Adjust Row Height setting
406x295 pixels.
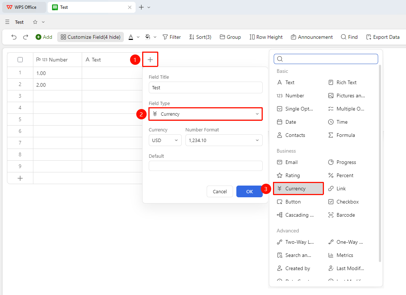266,37
